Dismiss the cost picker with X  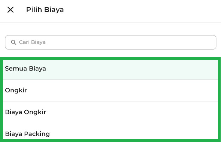tap(11, 10)
